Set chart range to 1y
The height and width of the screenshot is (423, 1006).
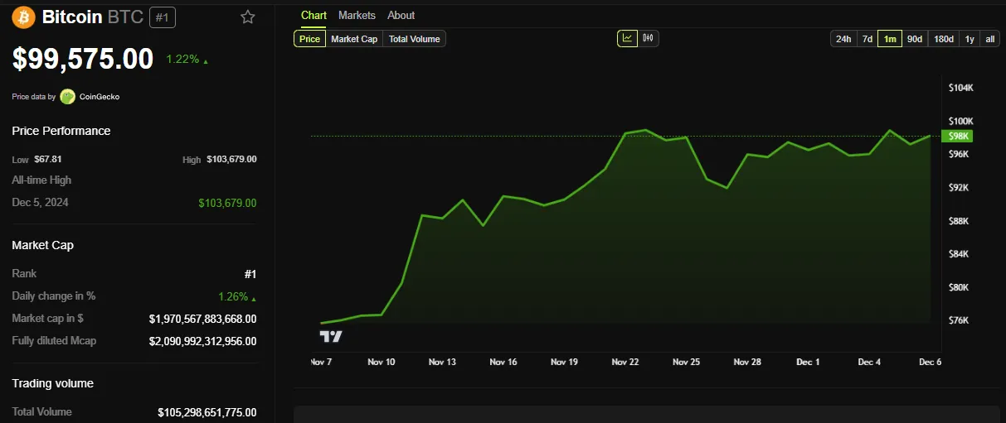coord(970,39)
